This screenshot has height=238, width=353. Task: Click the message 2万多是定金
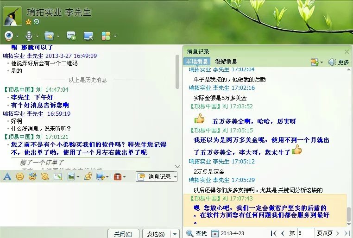[209, 172]
